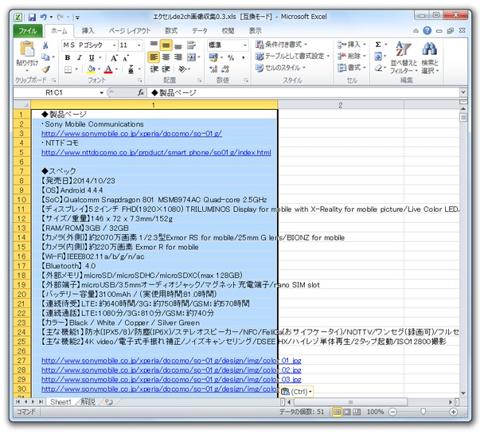Toggle center text alignment

[166, 57]
